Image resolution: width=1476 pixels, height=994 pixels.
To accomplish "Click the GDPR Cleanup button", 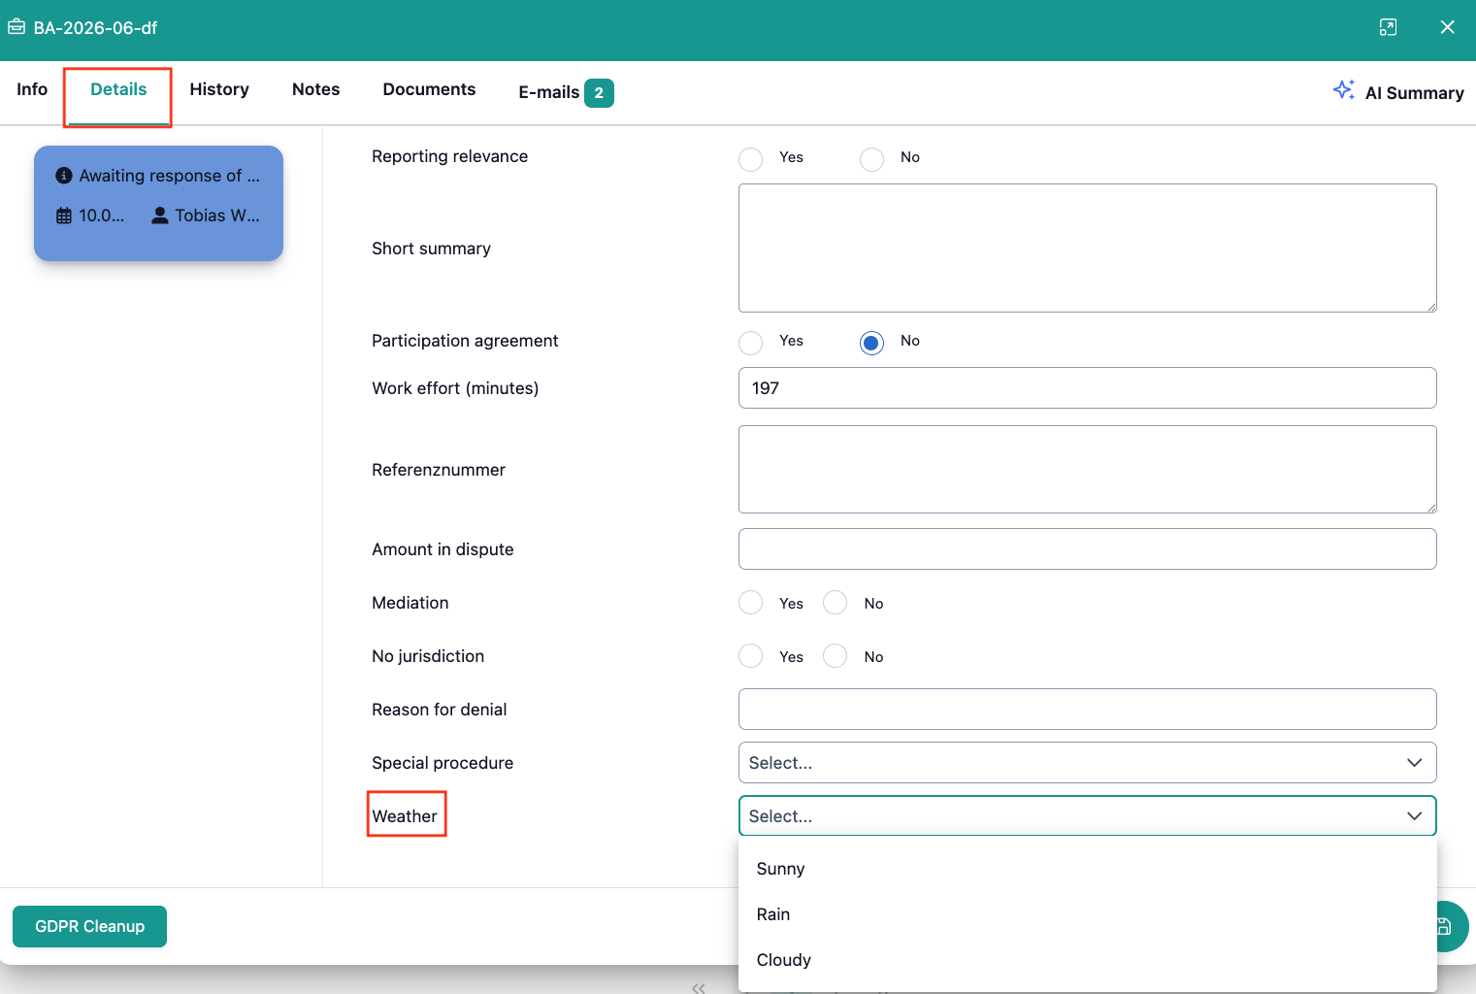I will pyautogui.click(x=89, y=926).
